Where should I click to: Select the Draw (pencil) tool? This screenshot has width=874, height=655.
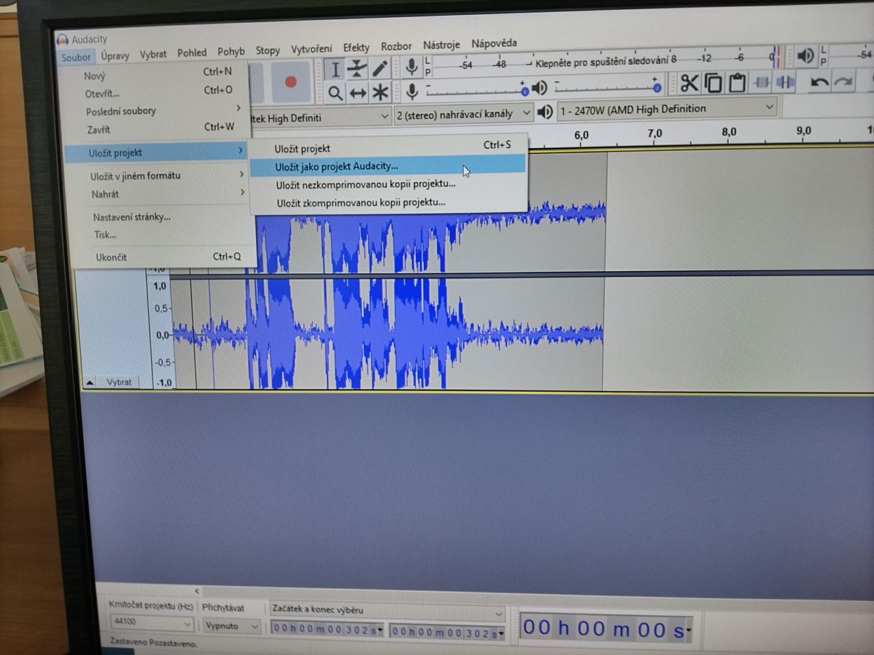pyautogui.click(x=380, y=68)
